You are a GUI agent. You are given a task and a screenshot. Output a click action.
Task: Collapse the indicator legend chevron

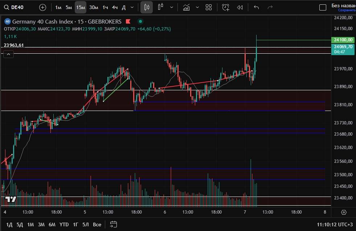pos(9,54)
